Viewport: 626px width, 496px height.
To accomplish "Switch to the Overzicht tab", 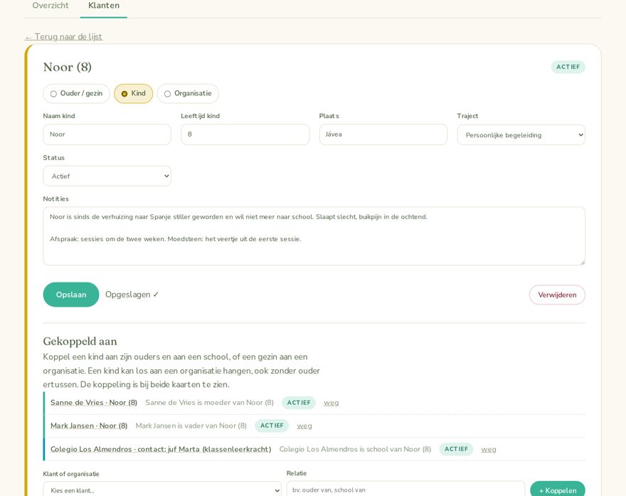I will pos(51,6).
